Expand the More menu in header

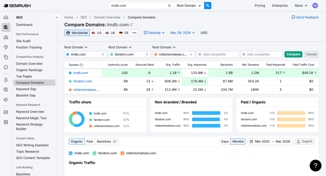tap(301, 6)
